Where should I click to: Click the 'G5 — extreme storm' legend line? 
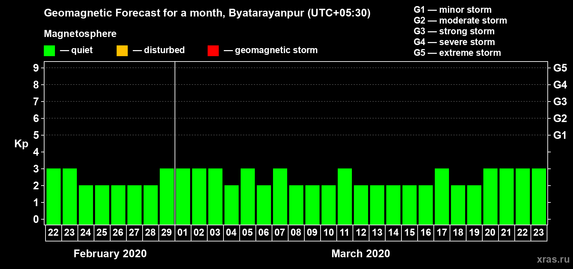pos(457,53)
